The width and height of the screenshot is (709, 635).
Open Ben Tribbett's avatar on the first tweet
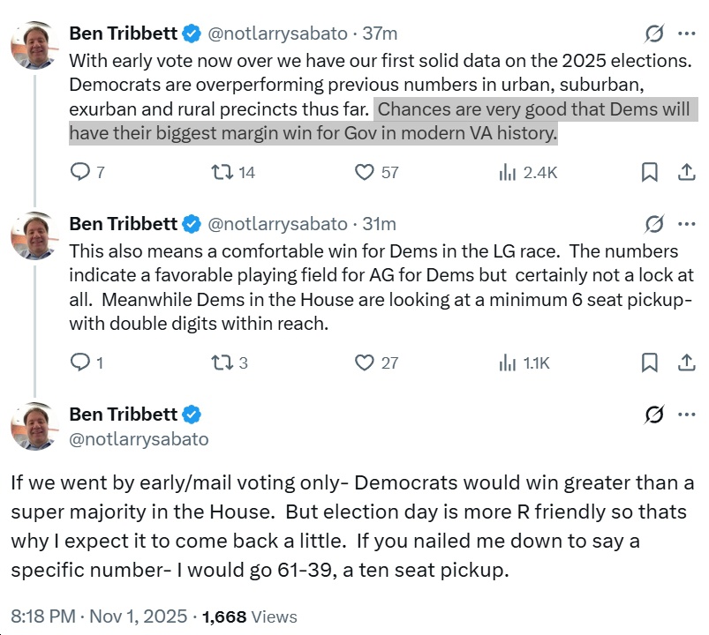(34, 45)
